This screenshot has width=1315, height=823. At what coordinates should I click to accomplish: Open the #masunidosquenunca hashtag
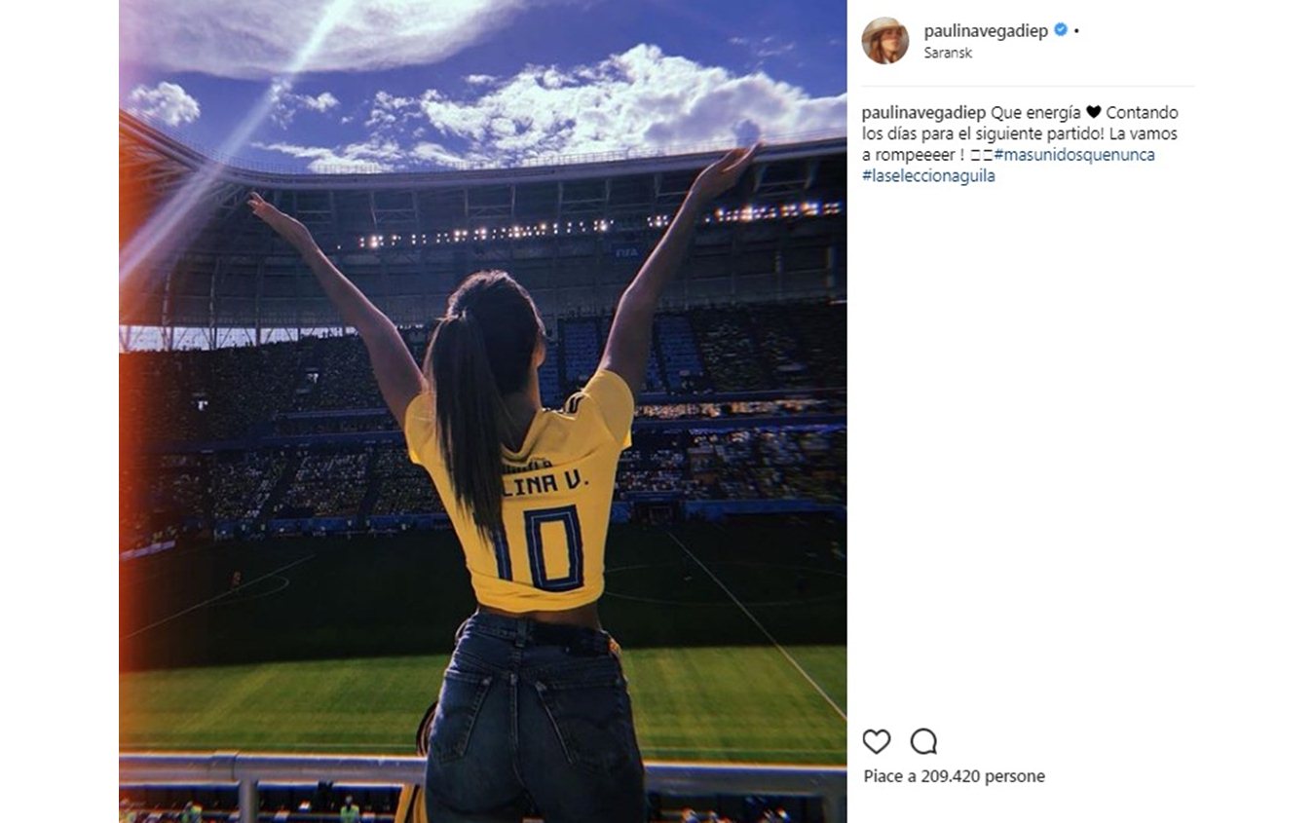point(1074,155)
